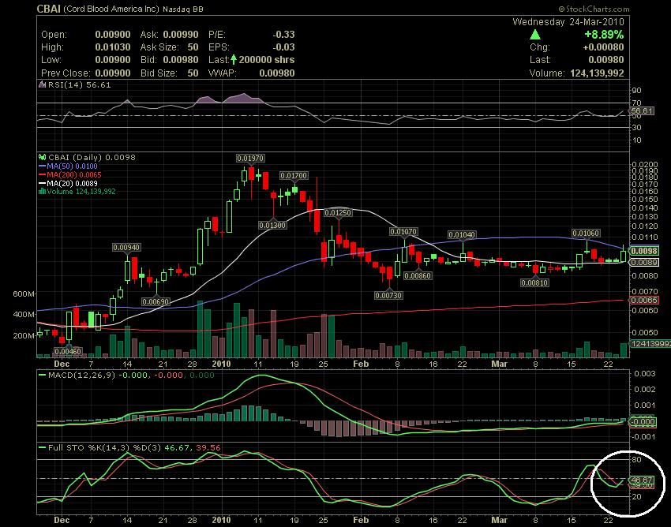Click the 0.01060 price label
The width and height of the screenshot is (671, 527).
(x=587, y=234)
